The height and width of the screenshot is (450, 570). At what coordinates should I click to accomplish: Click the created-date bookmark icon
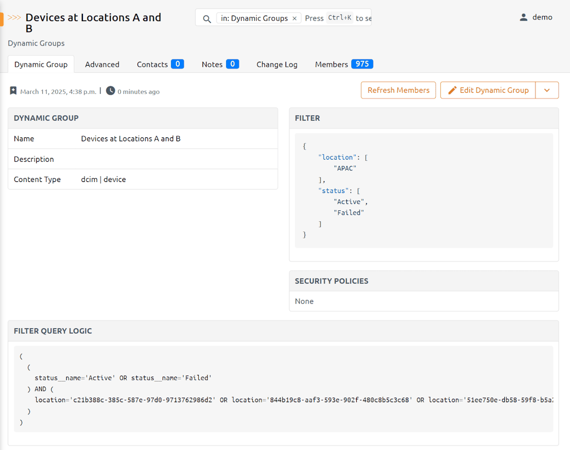click(x=13, y=91)
